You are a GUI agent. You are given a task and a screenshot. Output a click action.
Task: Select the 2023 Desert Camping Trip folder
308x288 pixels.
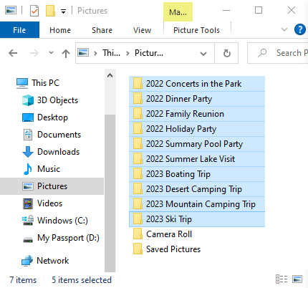(197, 189)
